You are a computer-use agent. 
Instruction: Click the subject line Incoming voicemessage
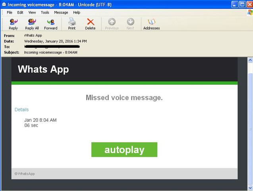pyautogui.click(x=51, y=53)
